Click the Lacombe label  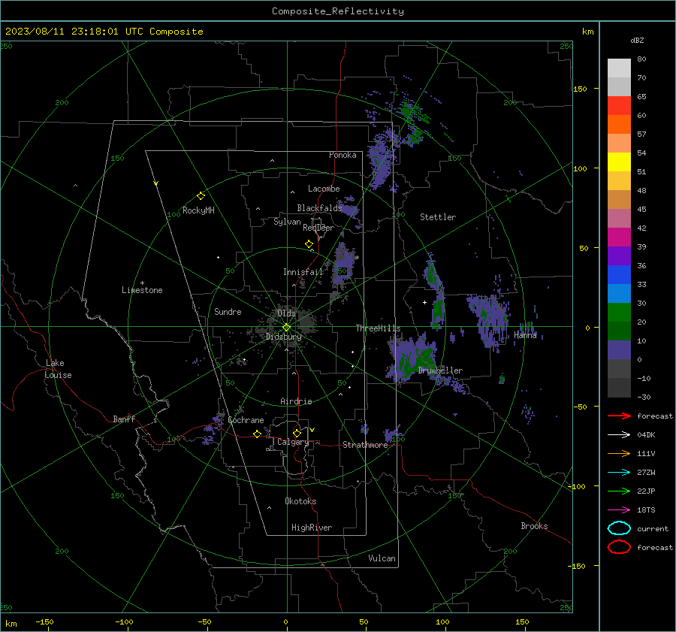(x=324, y=189)
